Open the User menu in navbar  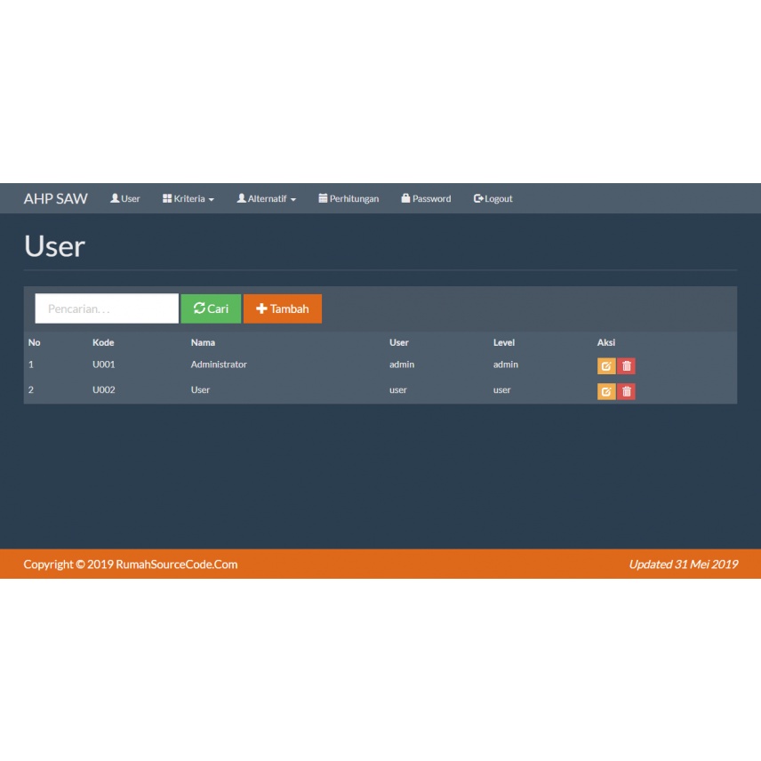[x=125, y=198]
